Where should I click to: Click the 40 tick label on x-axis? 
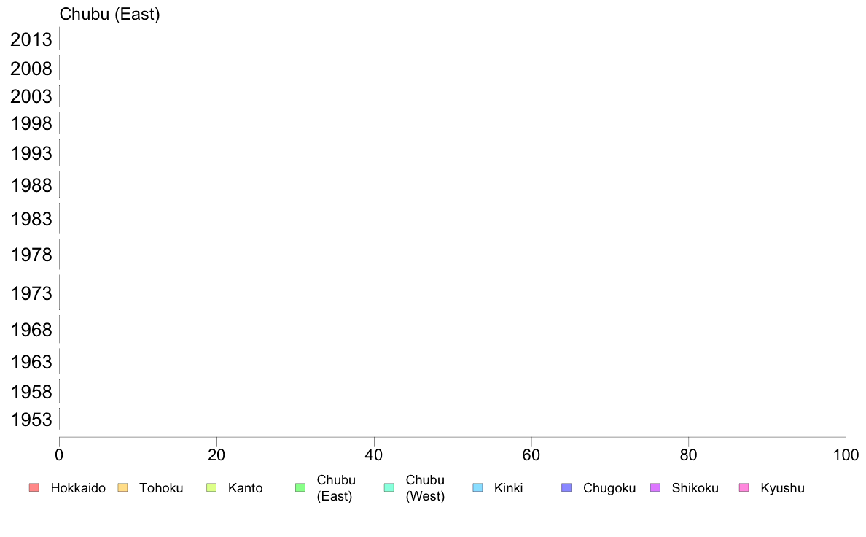374,455
